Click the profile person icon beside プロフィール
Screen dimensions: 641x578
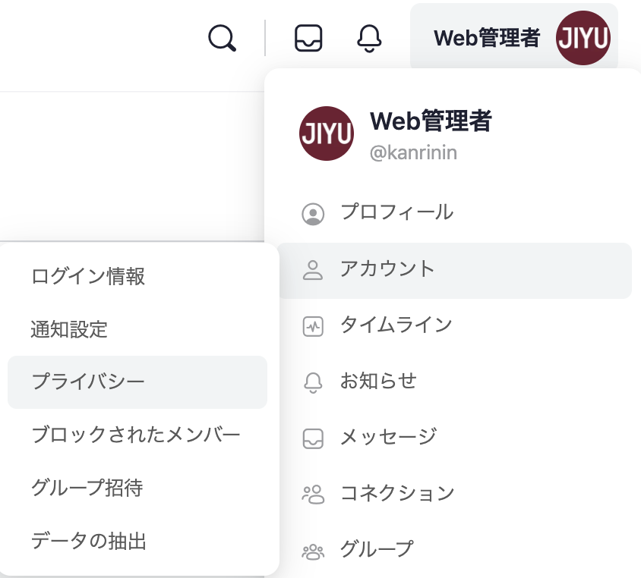[313, 214]
